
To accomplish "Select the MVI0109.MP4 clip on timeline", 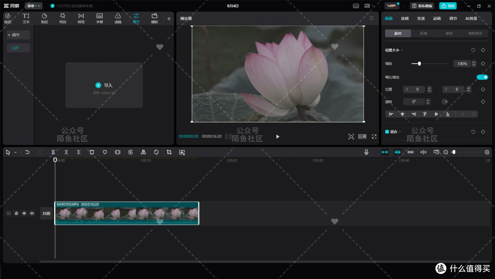I will tap(126, 213).
